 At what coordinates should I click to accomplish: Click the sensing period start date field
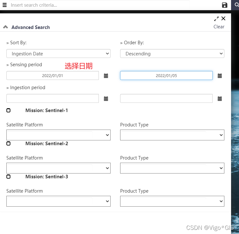(52, 75)
